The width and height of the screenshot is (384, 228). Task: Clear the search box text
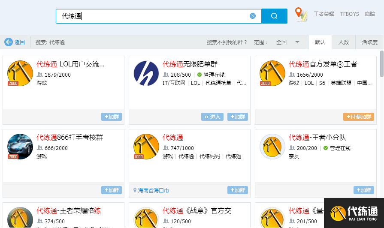253,16
